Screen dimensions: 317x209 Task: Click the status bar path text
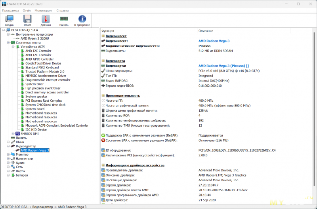point(44,207)
